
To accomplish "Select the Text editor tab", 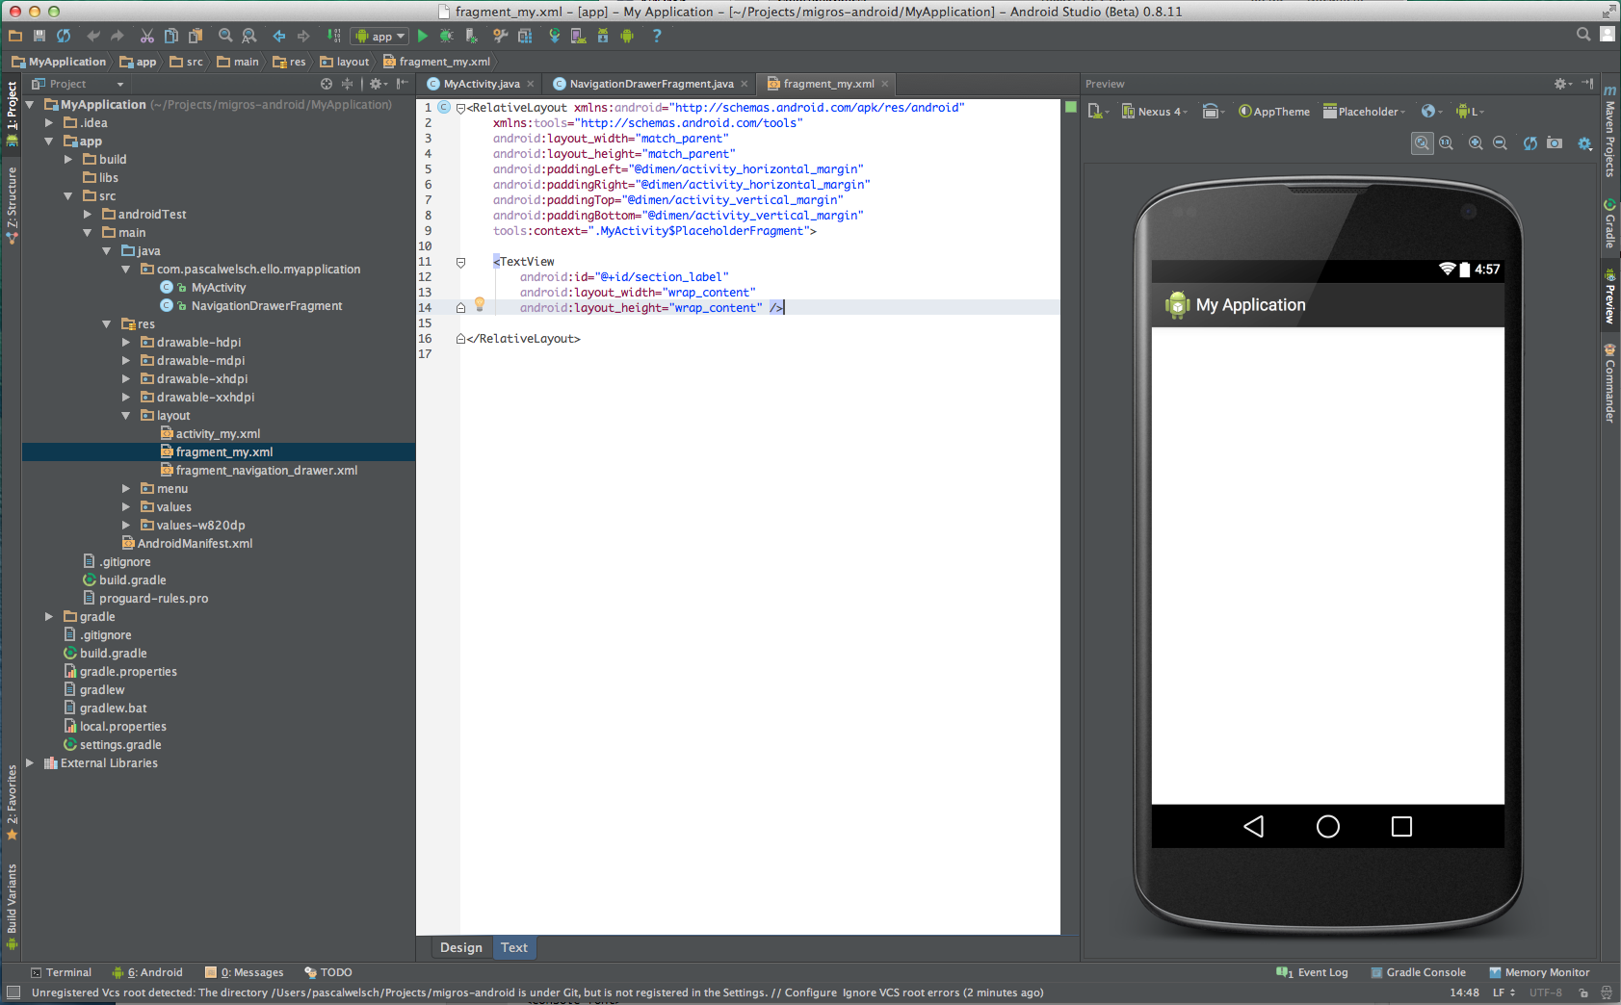I will (x=514, y=948).
